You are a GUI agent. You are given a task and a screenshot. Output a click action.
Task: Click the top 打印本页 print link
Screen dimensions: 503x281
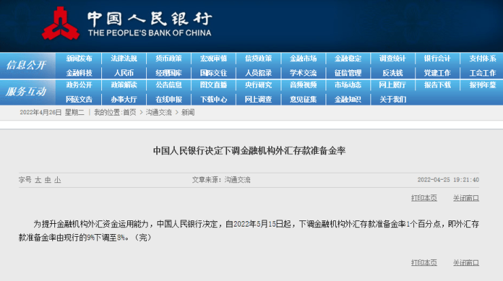tap(424, 198)
